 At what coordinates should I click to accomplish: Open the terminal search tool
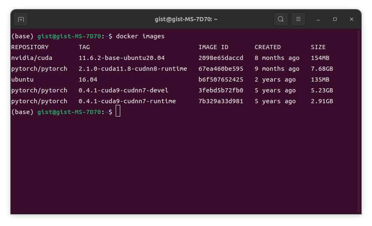coord(280,19)
